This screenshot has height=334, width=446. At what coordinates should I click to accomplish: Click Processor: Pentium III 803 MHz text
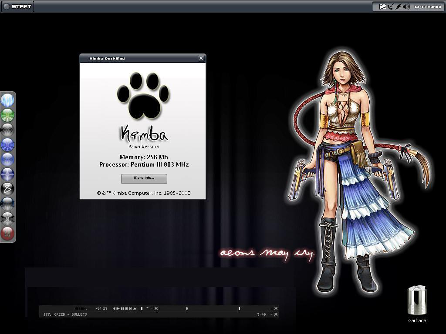point(144,164)
